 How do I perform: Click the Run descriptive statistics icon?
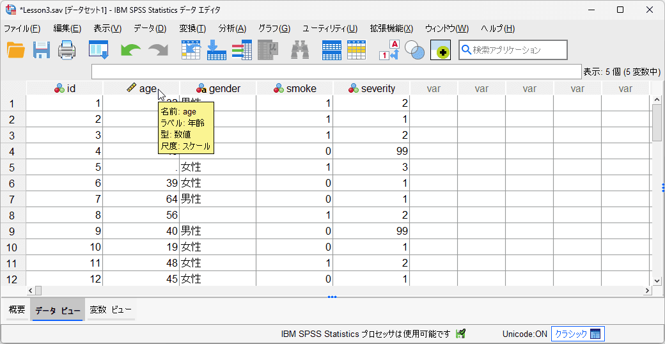click(268, 50)
